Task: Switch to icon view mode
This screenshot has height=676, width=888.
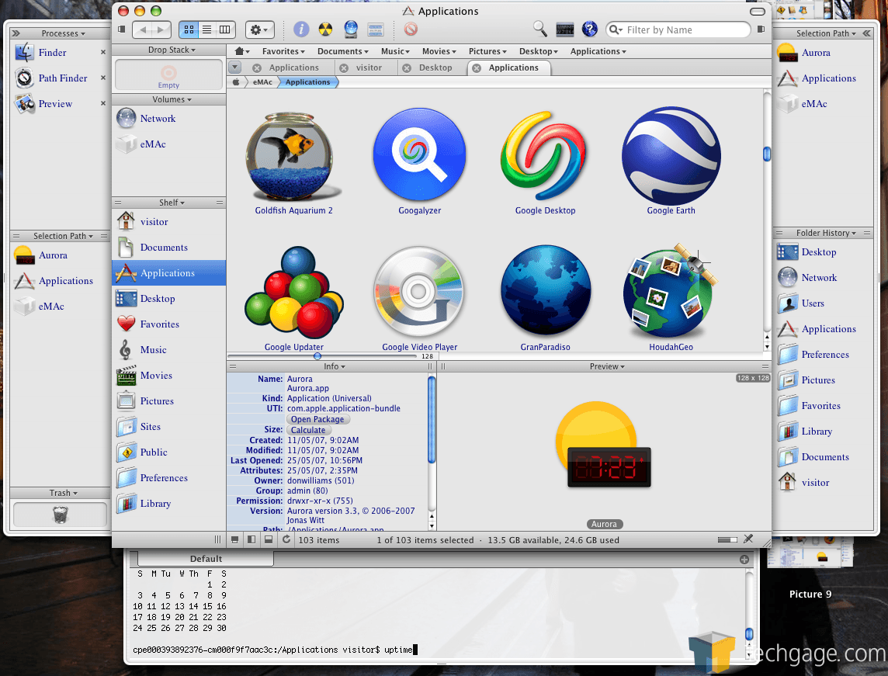Action: (x=189, y=29)
